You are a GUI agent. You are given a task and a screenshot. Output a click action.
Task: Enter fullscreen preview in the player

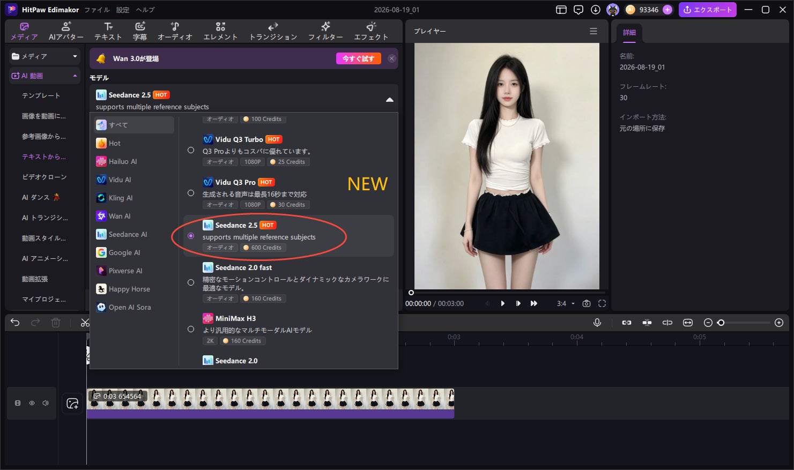[x=602, y=303]
